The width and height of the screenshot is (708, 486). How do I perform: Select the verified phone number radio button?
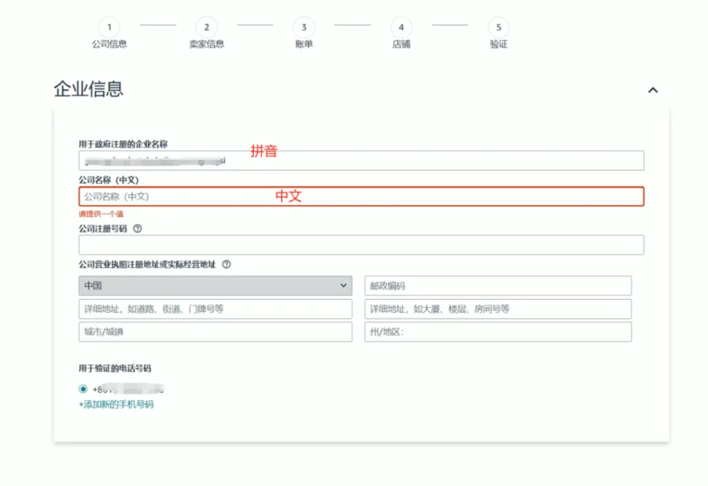(x=81, y=389)
